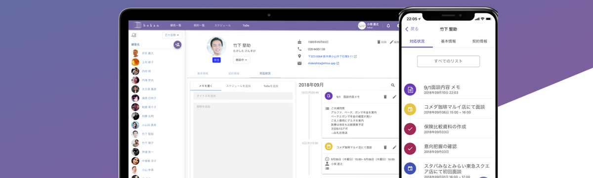Edit the コメダ珈琲マルイ店にて面談 card on the tablet

click(x=394, y=147)
